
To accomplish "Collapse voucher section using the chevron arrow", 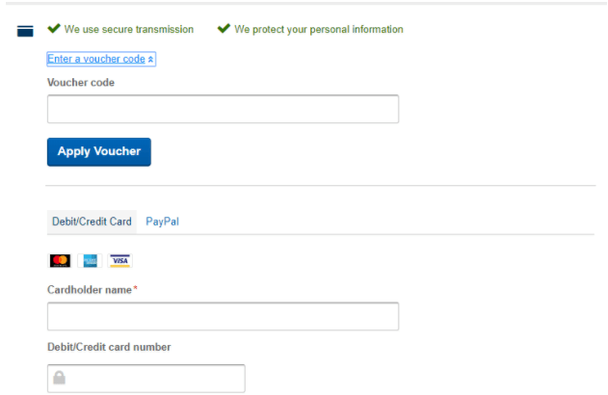I will 151,60.
